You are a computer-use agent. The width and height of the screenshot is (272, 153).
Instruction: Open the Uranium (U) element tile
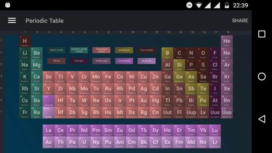point(84,142)
